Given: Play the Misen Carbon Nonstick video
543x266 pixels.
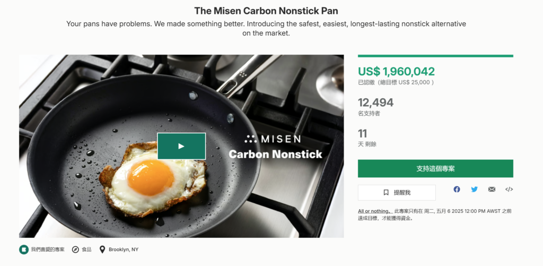Looking at the screenshot, I should 181,146.
